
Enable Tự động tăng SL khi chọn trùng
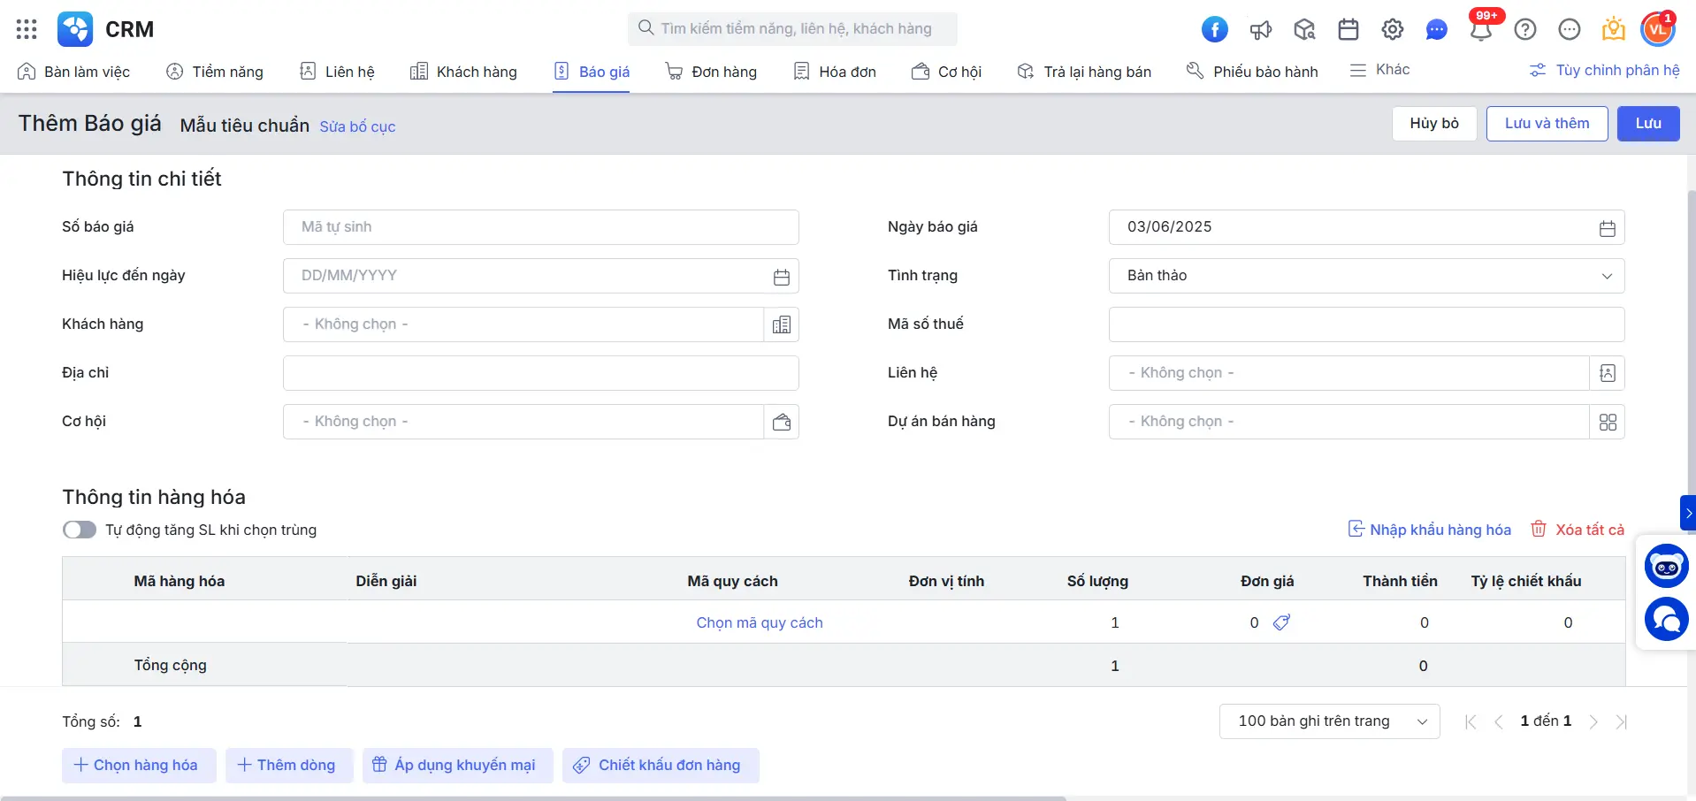[79, 530]
